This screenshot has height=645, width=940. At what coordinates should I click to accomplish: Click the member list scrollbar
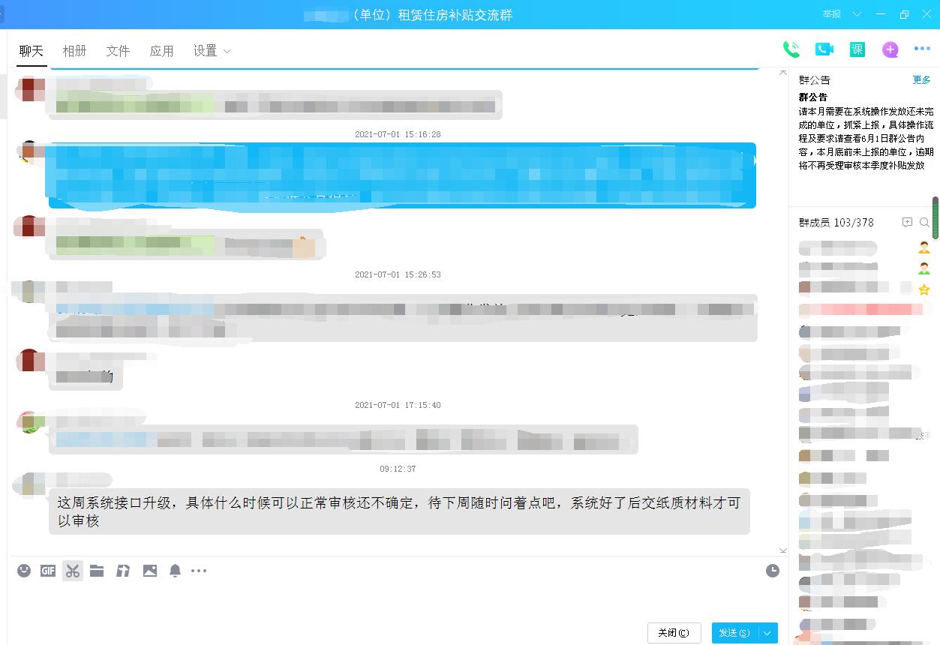[x=935, y=217]
